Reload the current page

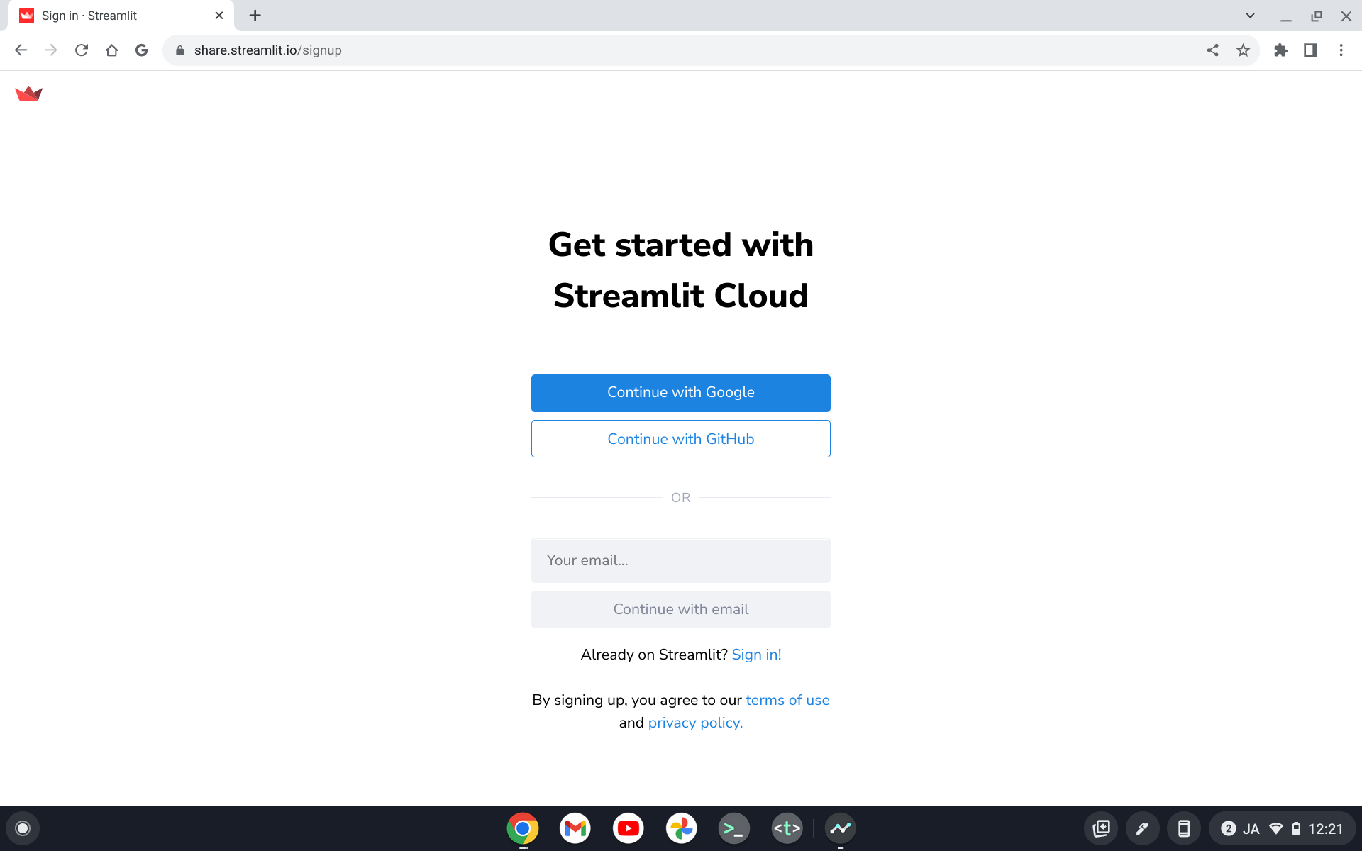pyautogui.click(x=82, y=50)
